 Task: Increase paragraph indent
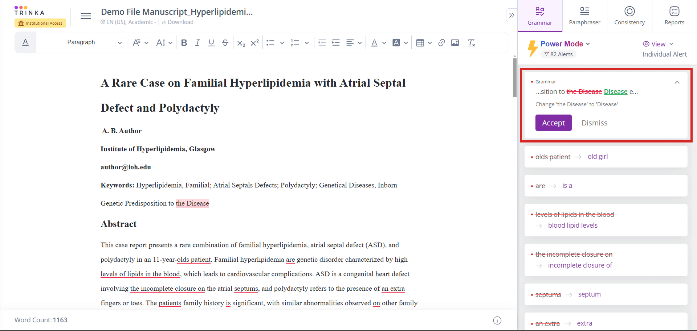(336, 43)
